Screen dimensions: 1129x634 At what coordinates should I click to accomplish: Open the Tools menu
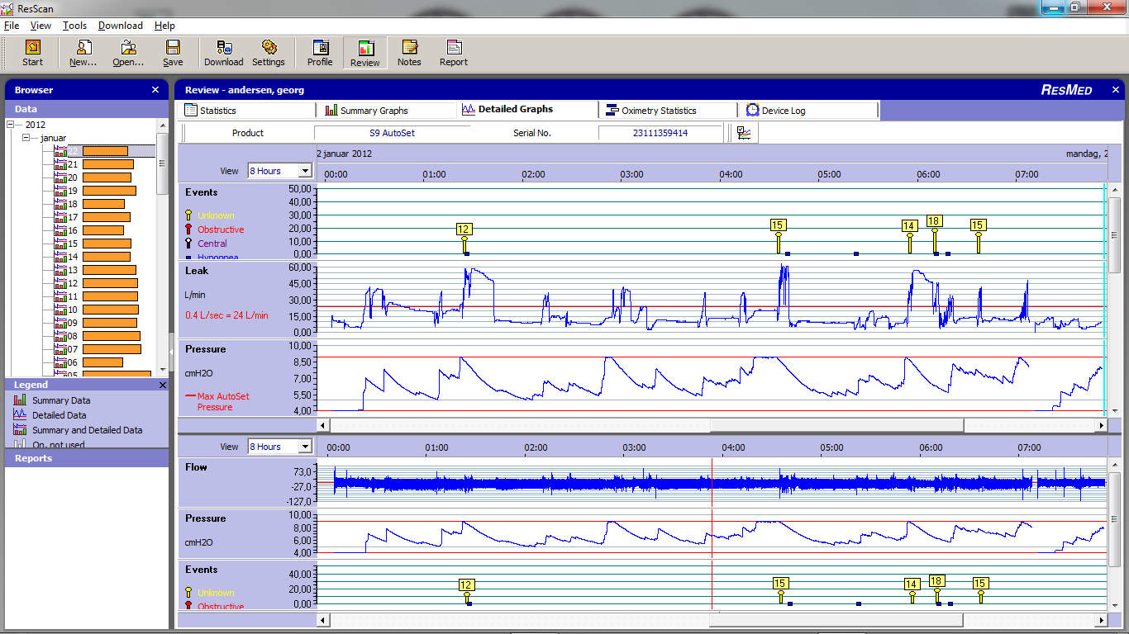(x=74, y=26)
